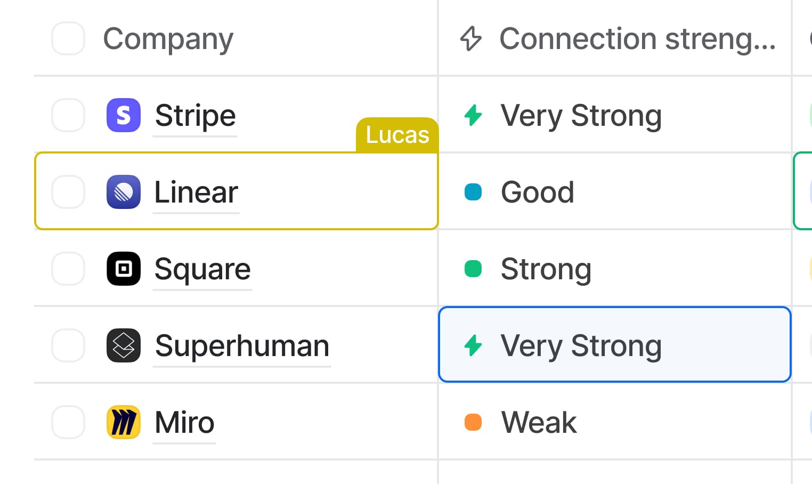
Task: Toggle the select-all checkbox beside Company header
Action: pos(68,38)
